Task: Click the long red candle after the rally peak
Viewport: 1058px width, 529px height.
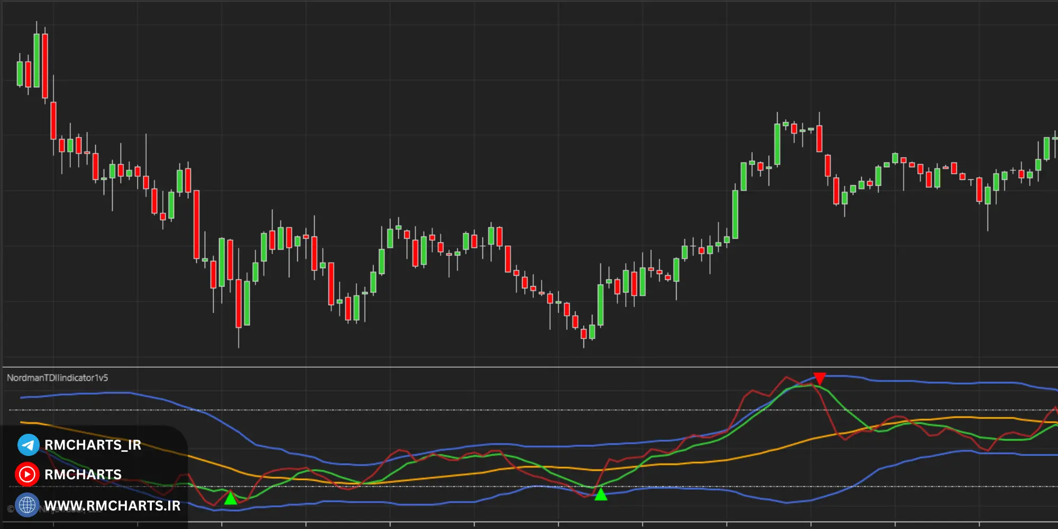Action: pos(819,139)
